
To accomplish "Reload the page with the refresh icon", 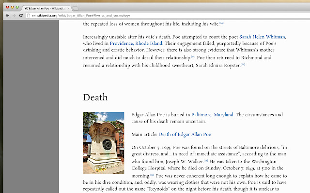I will click(21, 15).
